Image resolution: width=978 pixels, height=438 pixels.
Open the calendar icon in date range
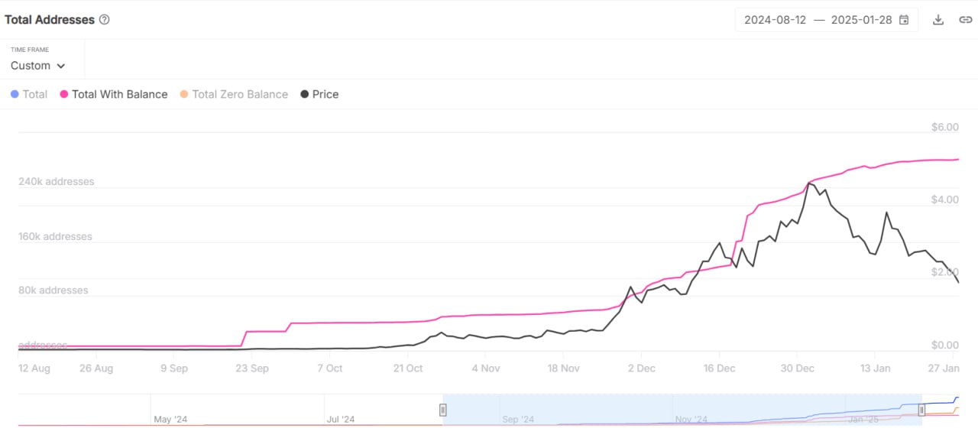tap(904, 20)
